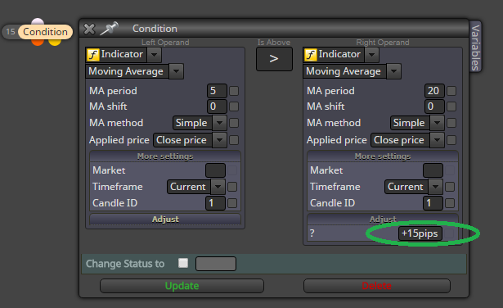Open the left Moving Average dropdown
The image size is (503, 308).
pyautogui.click(x=176, y=71)
